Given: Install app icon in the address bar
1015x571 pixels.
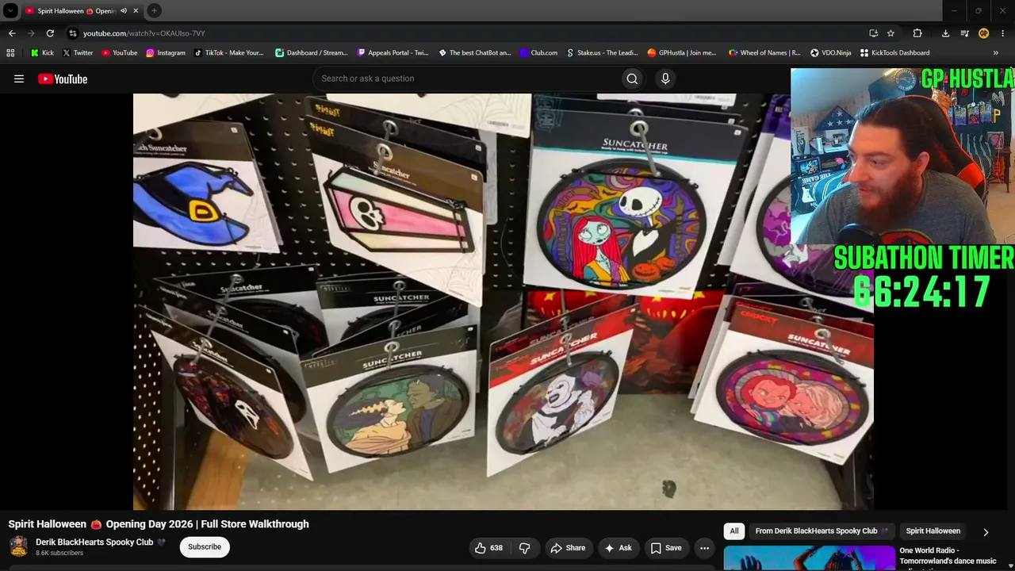Looking at the screenshot, I should [873, 33].
